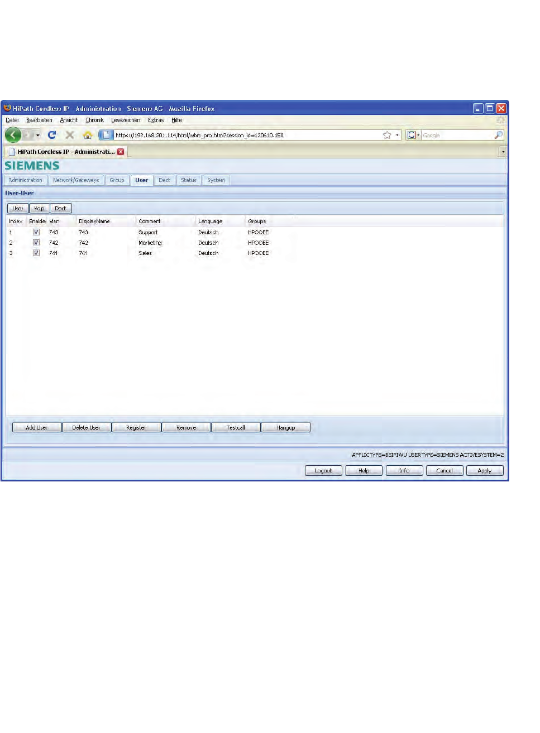Screen dimensions: 540x733
Task: Click the stop loading X icon
Action: (x=70, y=135)
